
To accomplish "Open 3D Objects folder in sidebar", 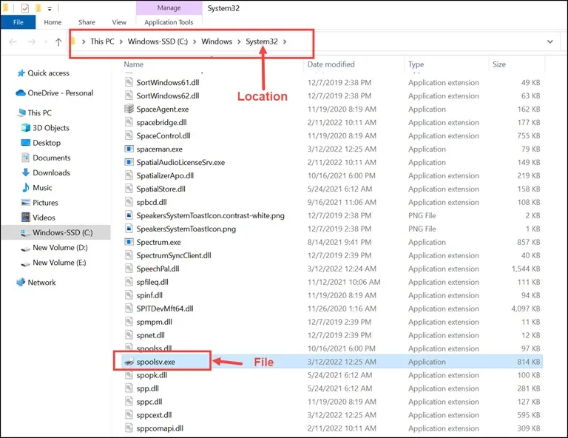I will (x=51, y=128).
